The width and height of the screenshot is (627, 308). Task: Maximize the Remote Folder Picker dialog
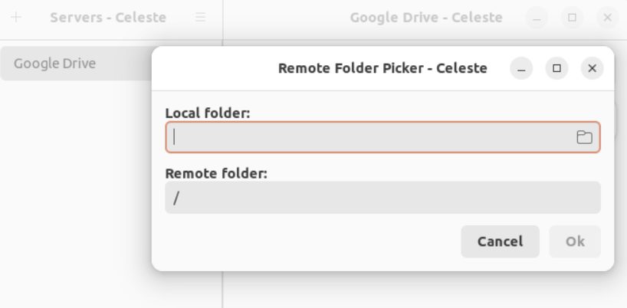pyautogui.click(x=557, y=68)
